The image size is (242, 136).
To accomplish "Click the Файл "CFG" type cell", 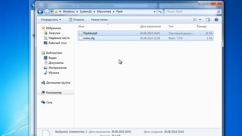I will click(x=176, y=38).
